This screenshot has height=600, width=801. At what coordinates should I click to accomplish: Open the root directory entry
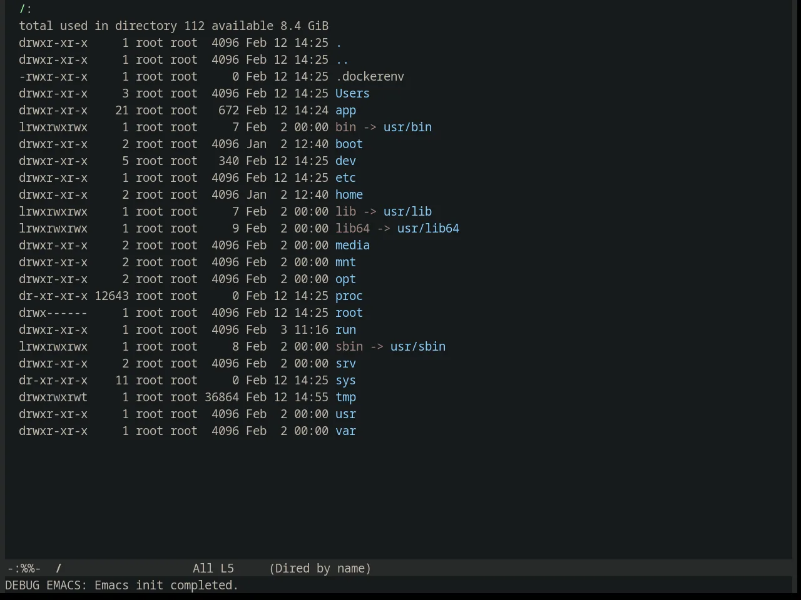coord(349,312)
